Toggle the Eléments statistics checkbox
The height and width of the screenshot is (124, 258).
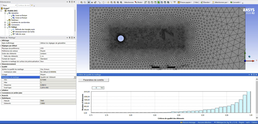coord(2,103)
